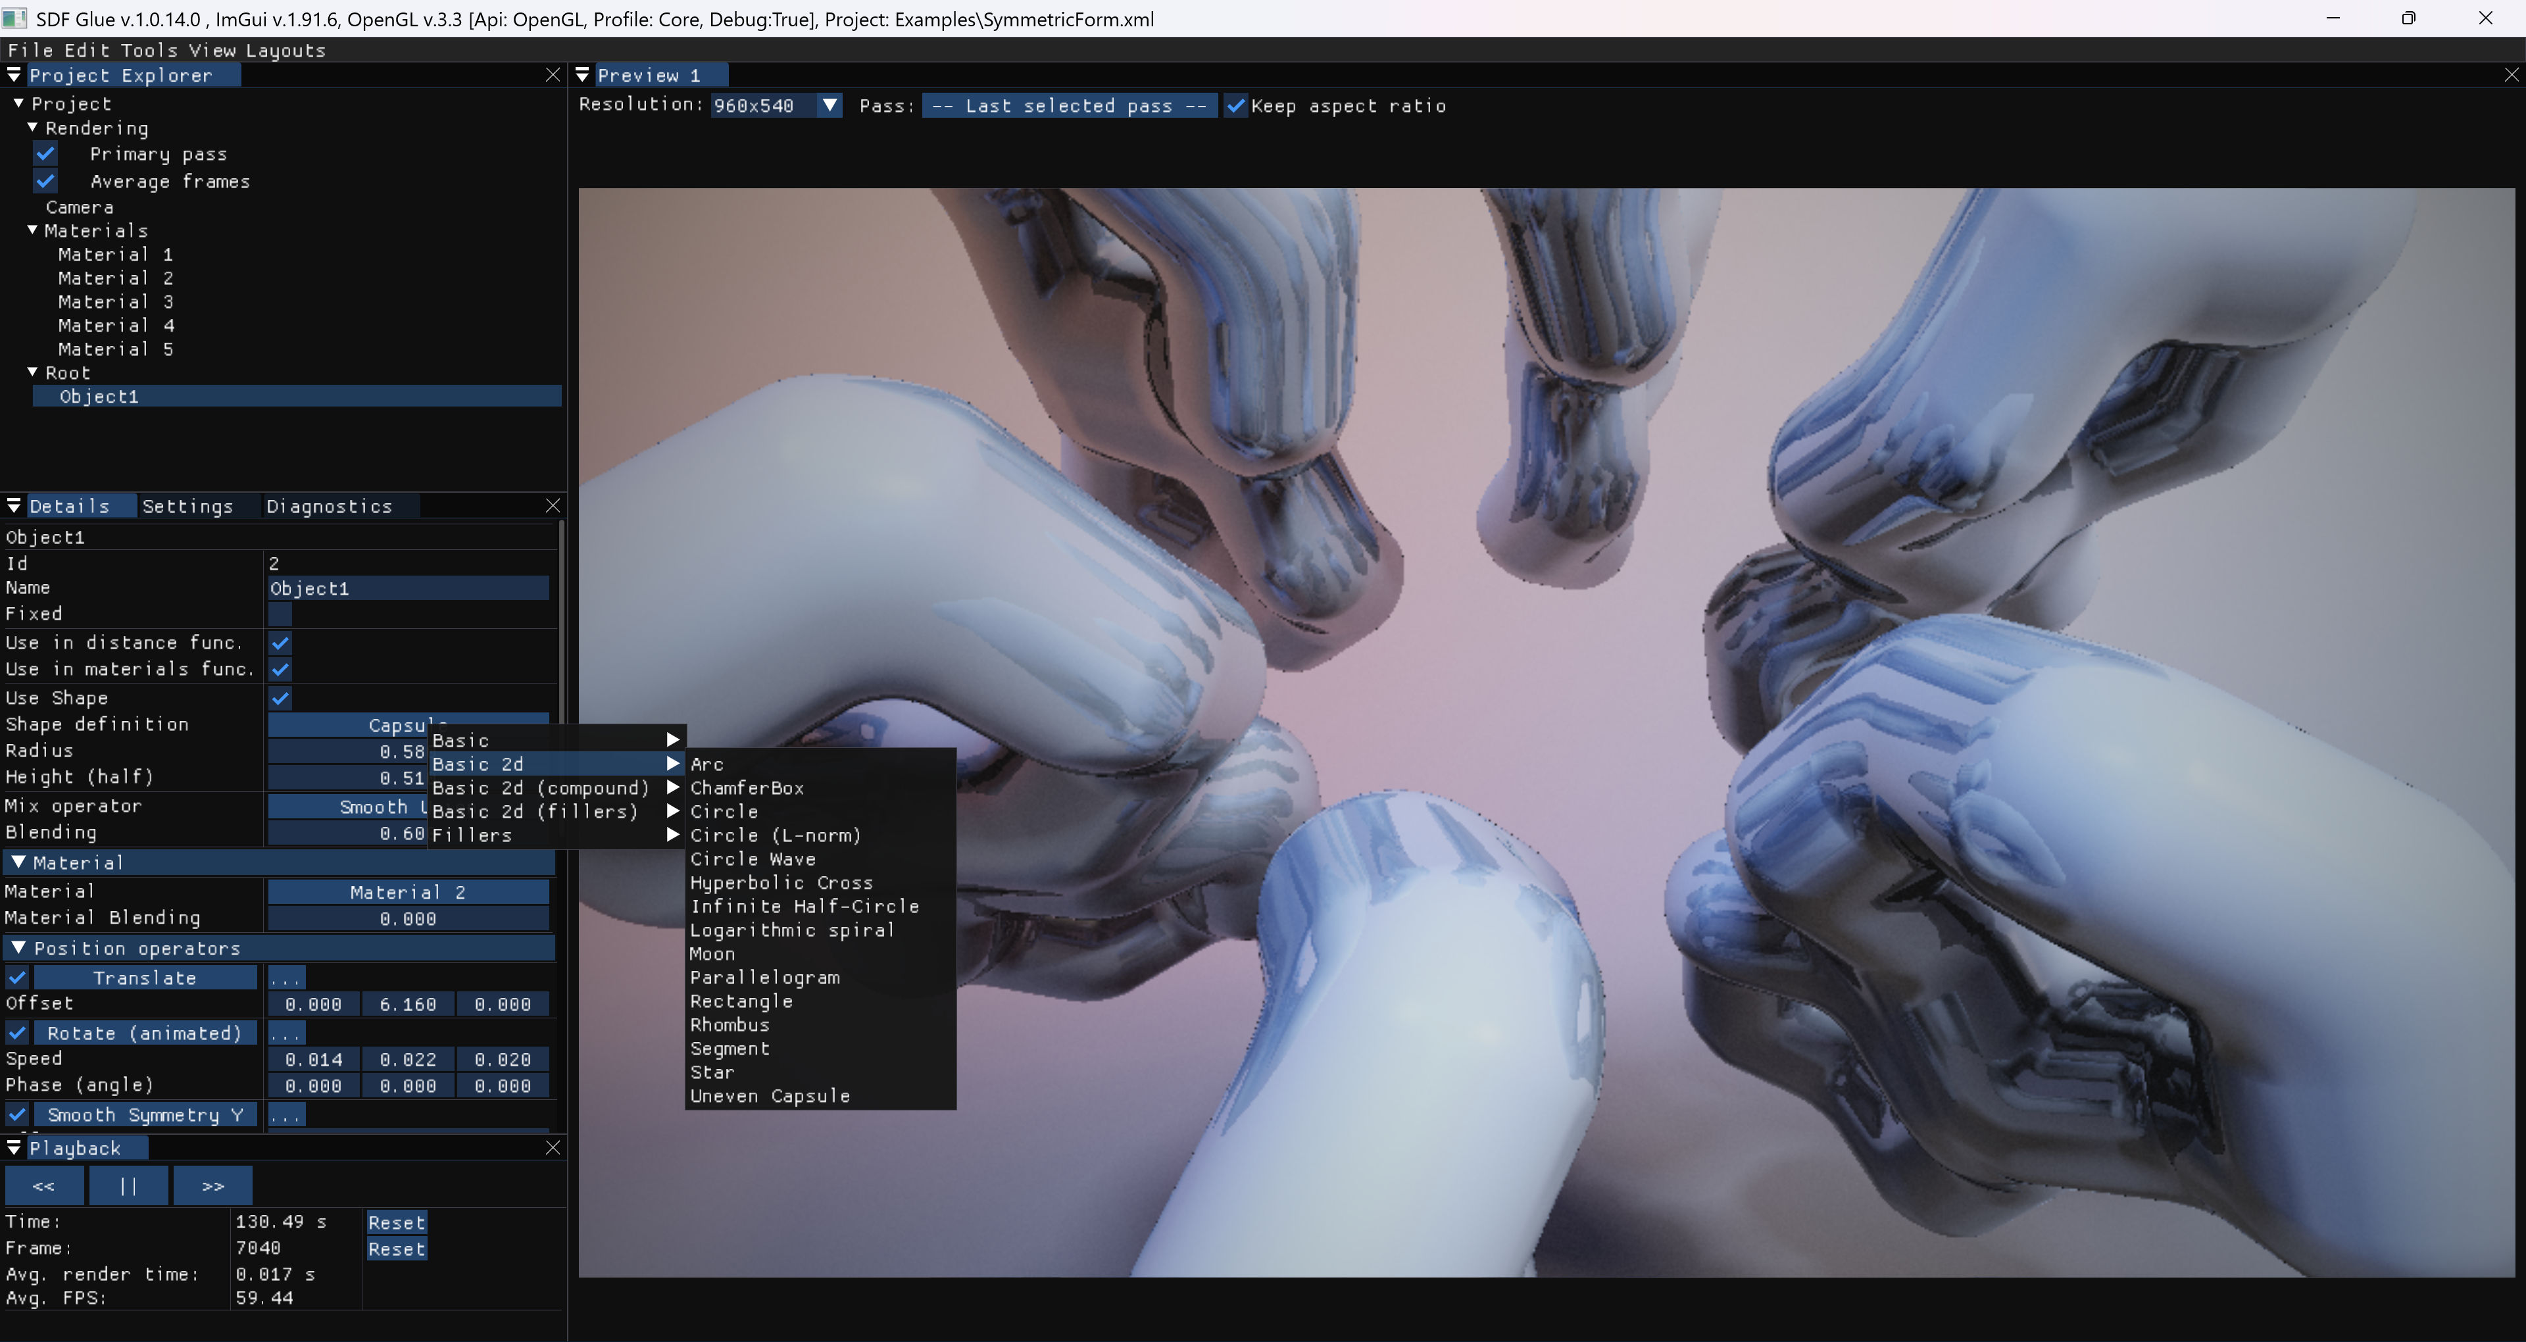
Task: Adjust the Material Blending value slider
Action: click(408, 918)
